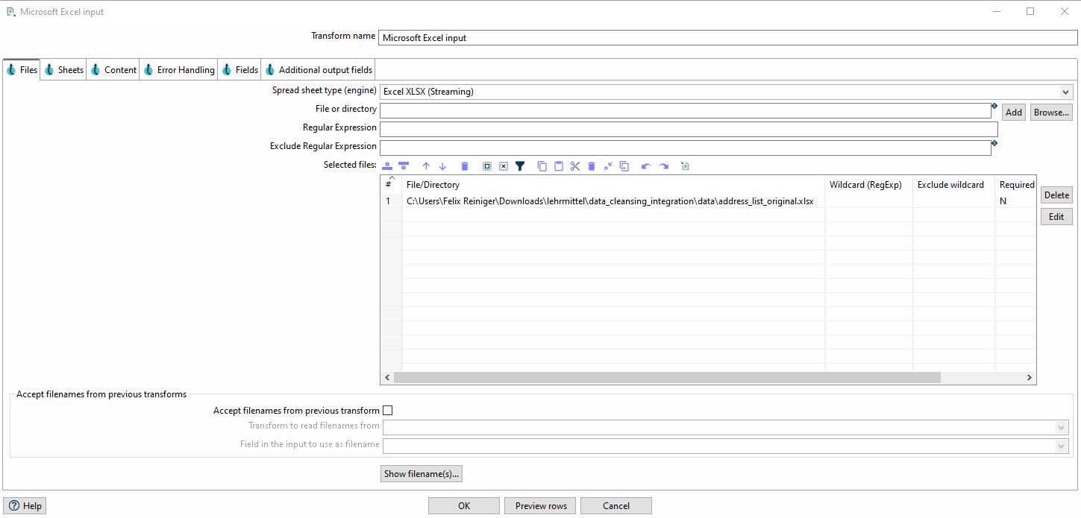
Task: Clear the selection in the files grid
Action: 504,165
